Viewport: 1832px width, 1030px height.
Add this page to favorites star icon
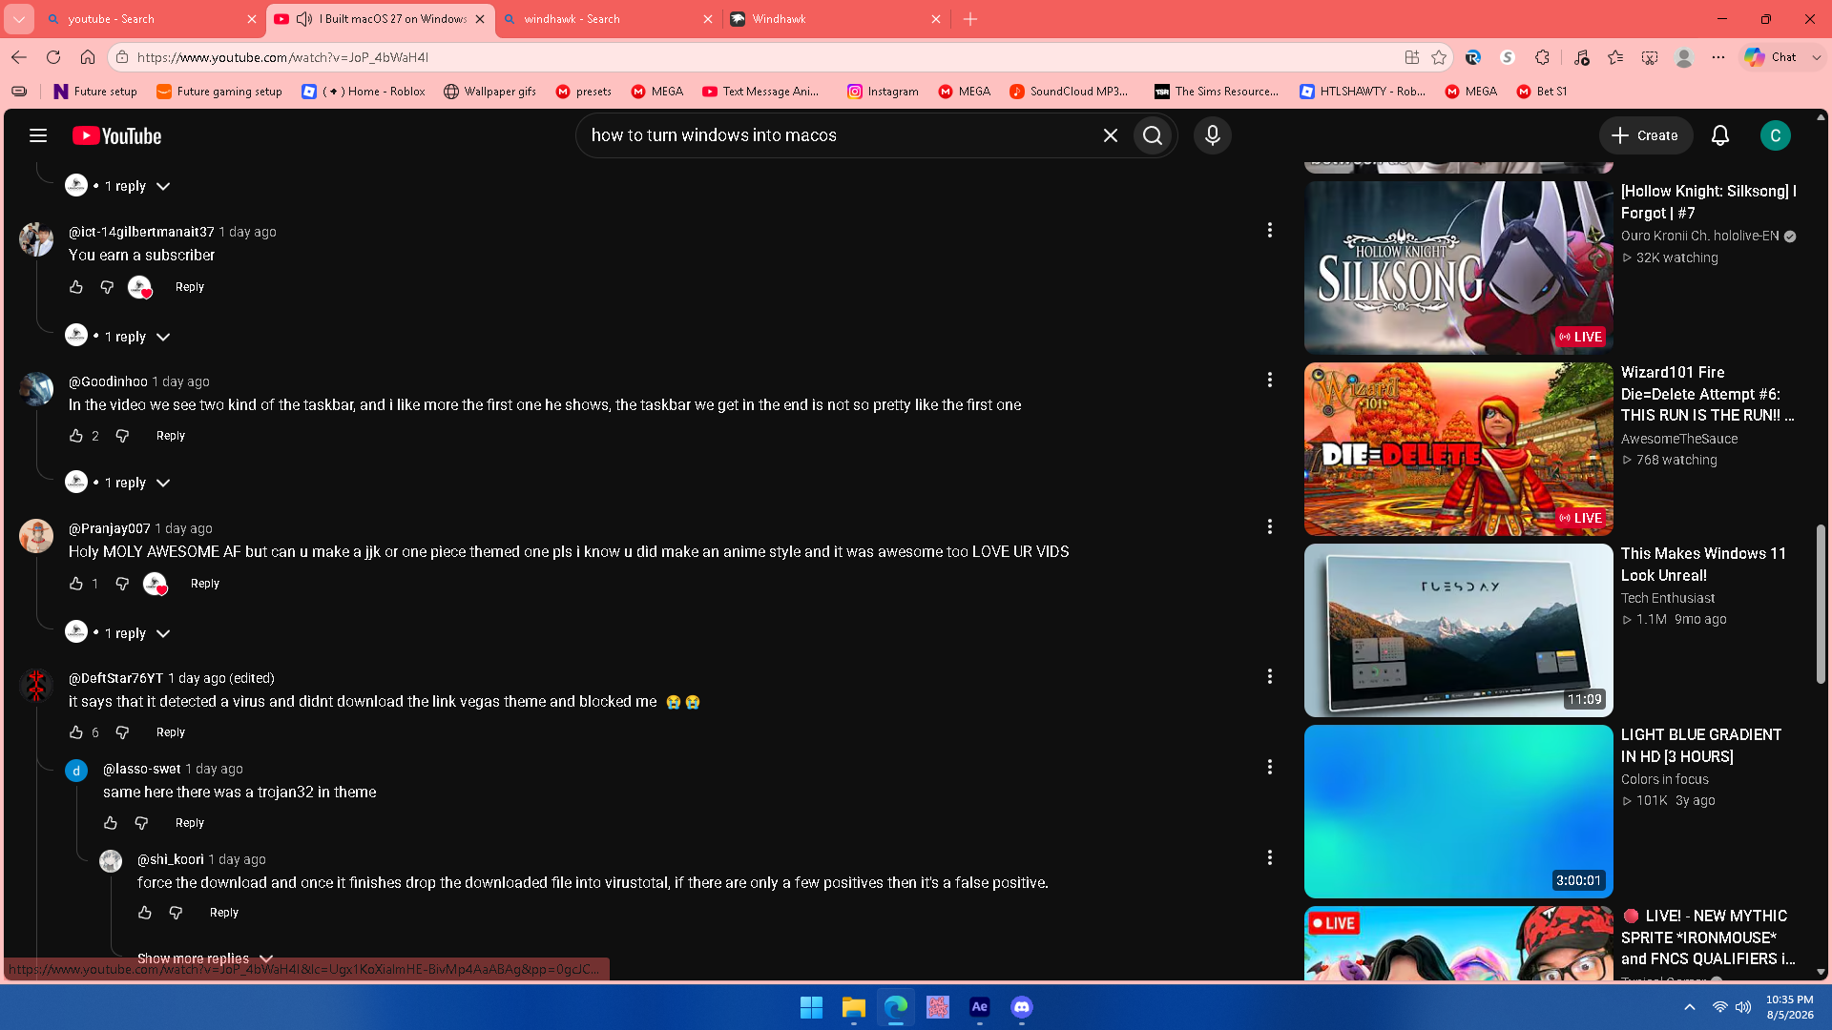[1439, 57]
